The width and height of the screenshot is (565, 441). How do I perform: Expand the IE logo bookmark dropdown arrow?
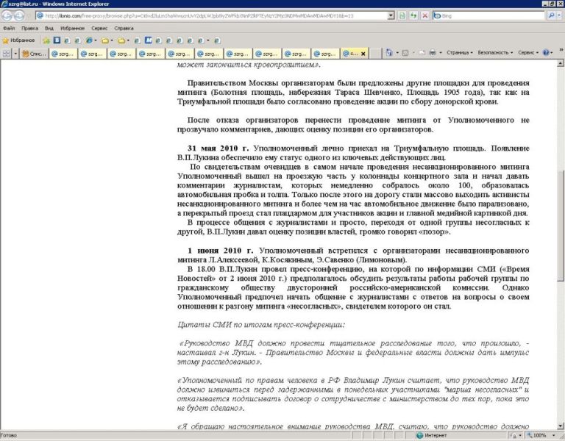click(95, 40)
